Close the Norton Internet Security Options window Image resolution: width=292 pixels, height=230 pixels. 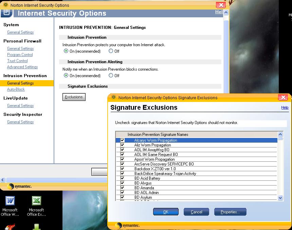click(x=221, y=5)
